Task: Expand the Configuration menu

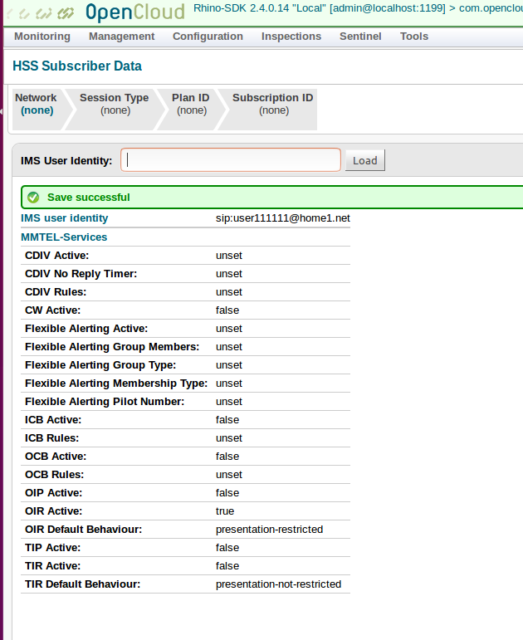Action: pyautogui.click(x=208, y=37)
